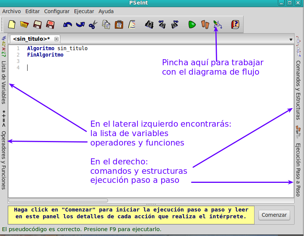304x236 pixels.
Task: Open the flowchart diagram editor icon
Action: point(218,25)
